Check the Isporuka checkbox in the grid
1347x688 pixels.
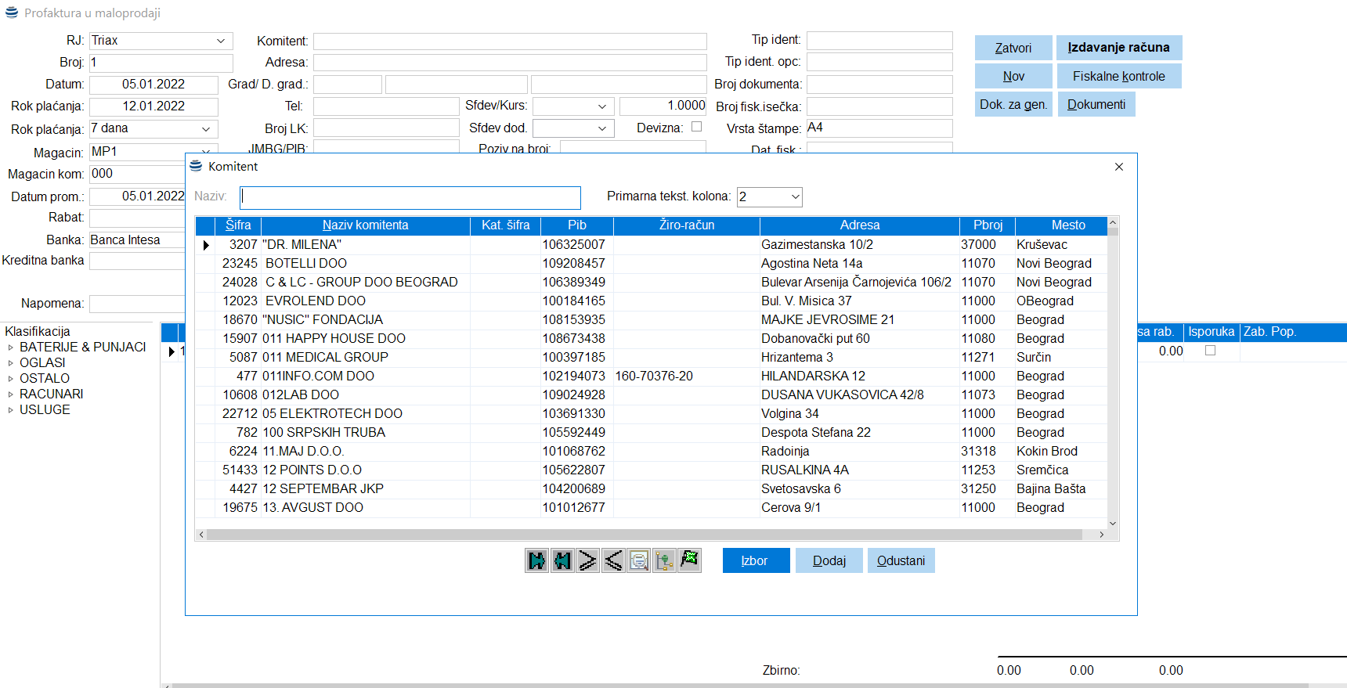tap(1210, 351)
